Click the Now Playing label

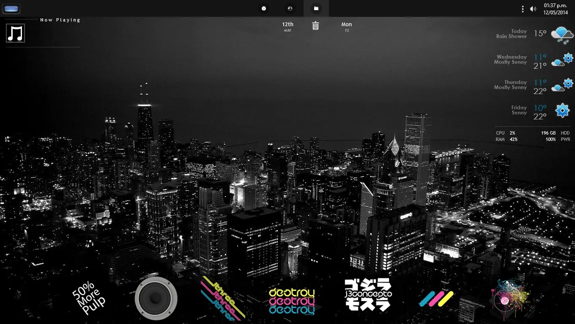[60, 20]
